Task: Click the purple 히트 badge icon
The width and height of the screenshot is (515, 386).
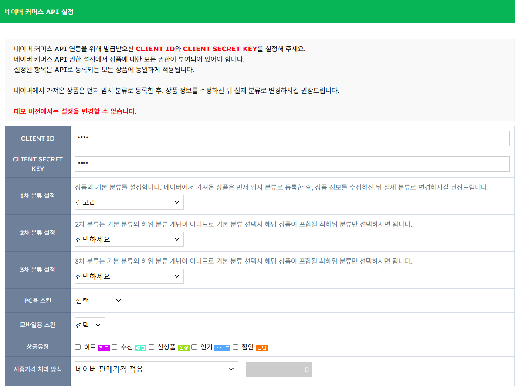Action: [104, 348]
